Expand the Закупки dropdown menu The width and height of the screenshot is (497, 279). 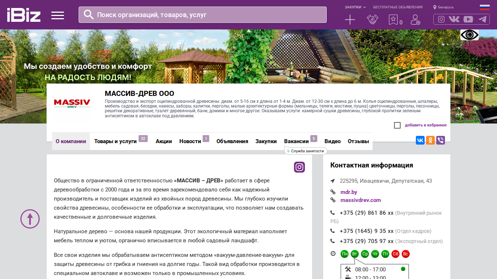click(355, 7)
